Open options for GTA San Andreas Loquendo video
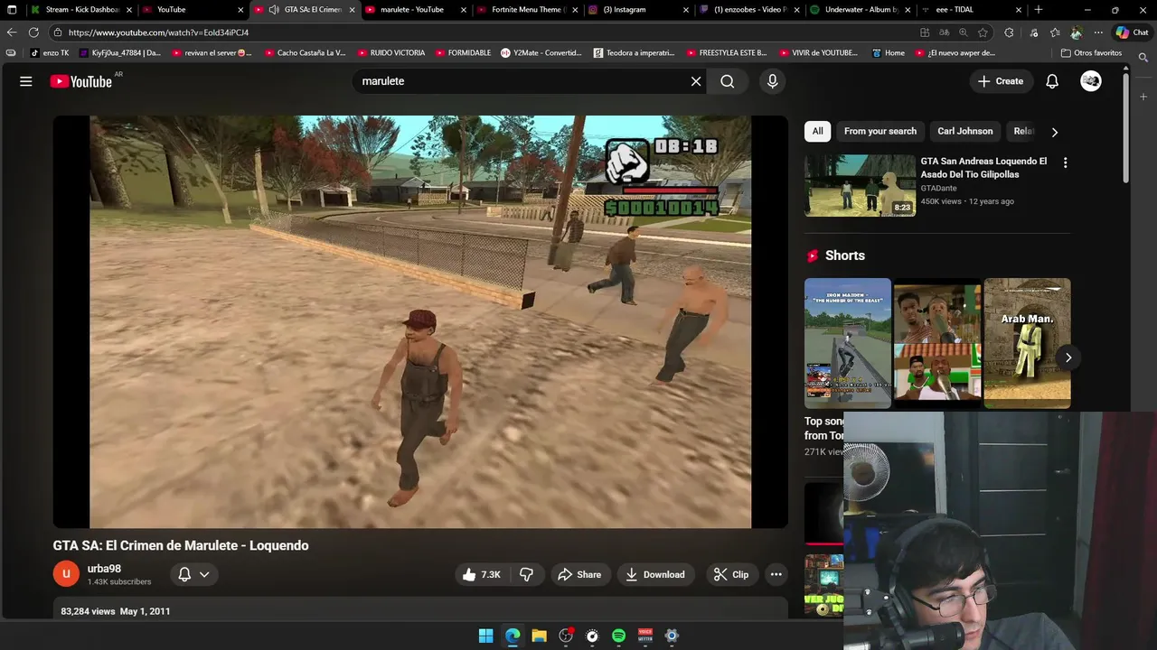 tap(1065, 163)
